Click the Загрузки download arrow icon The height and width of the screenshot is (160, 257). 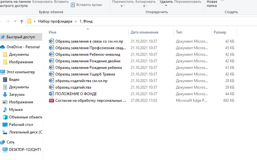[5, 95]
